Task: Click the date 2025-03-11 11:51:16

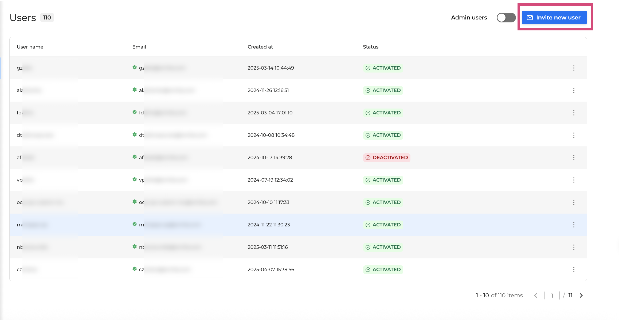Action: coord(268,247)
